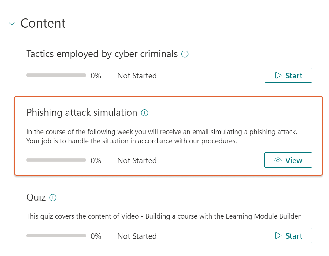The height and width of the screenshot is (256, 329).
Task: View the Phishing attack simulation item
Action: [x=288, y=160]
